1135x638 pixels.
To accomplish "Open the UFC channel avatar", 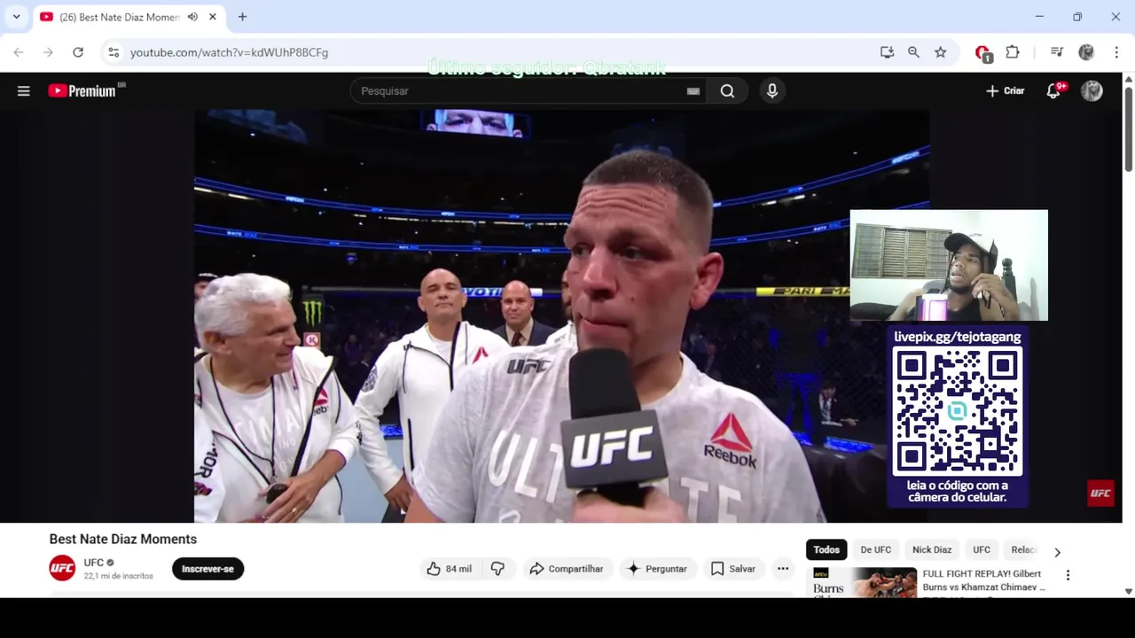I will click(62, 569).
